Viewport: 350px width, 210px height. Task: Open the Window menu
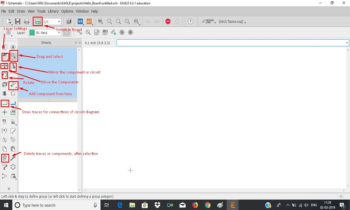[82, 11]
